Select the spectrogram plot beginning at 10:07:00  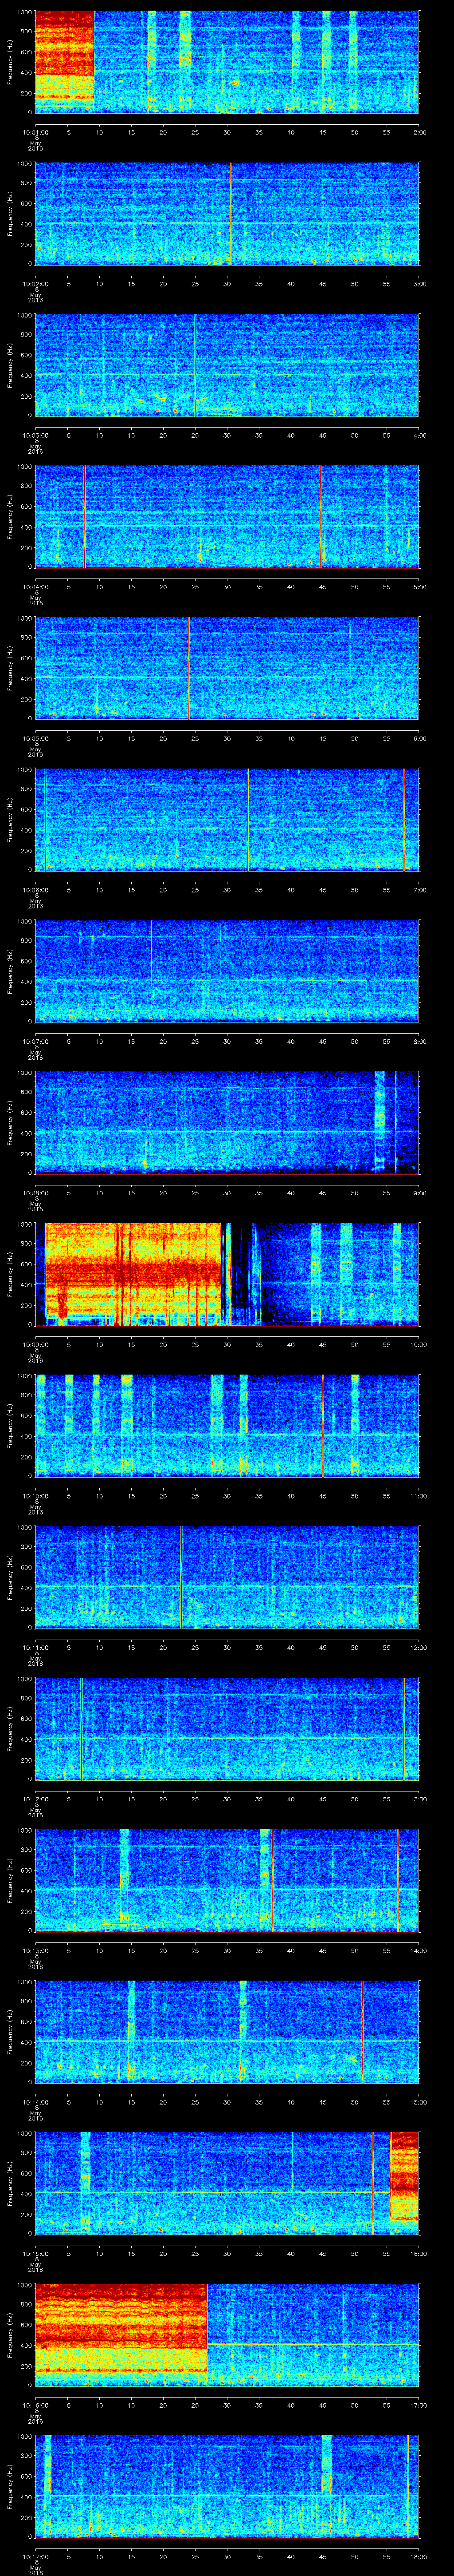[x=227, y=971]
